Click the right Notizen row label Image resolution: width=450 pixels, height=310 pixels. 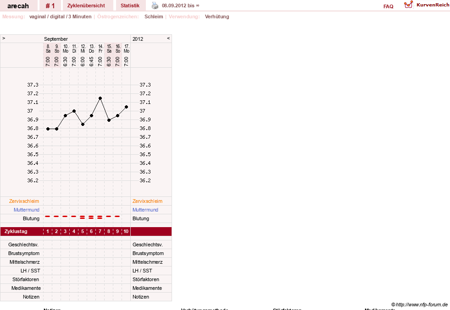141,297
